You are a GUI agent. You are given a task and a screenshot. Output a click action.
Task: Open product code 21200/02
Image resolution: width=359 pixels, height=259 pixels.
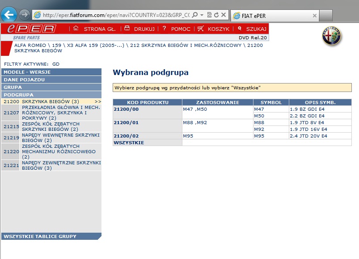click(x=126, y=136)
